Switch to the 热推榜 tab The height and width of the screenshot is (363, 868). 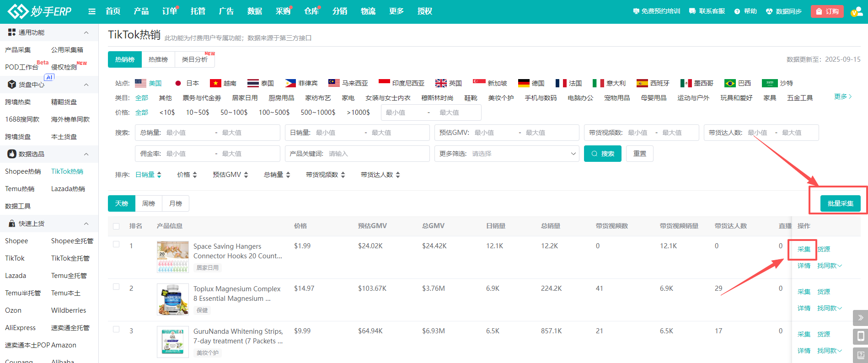click(158, 59)
